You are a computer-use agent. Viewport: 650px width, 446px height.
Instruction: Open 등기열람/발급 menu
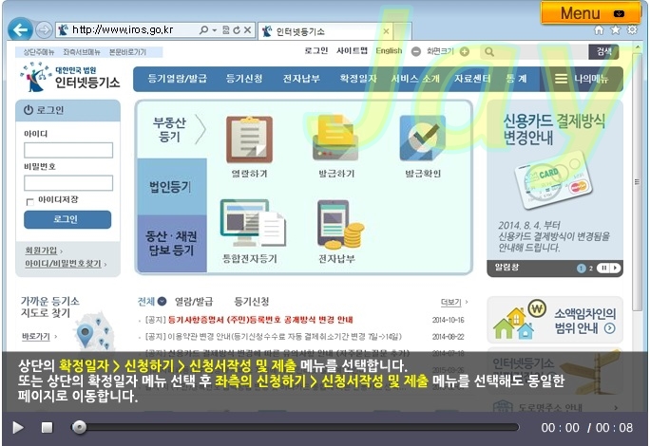(178, 78)
